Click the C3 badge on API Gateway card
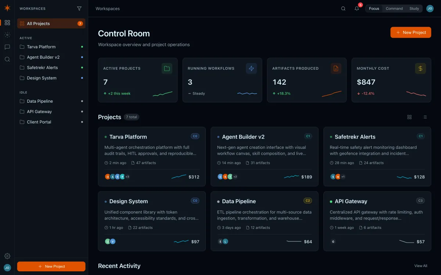The width and height of the screenshot is (441, 275). (420, 201)
